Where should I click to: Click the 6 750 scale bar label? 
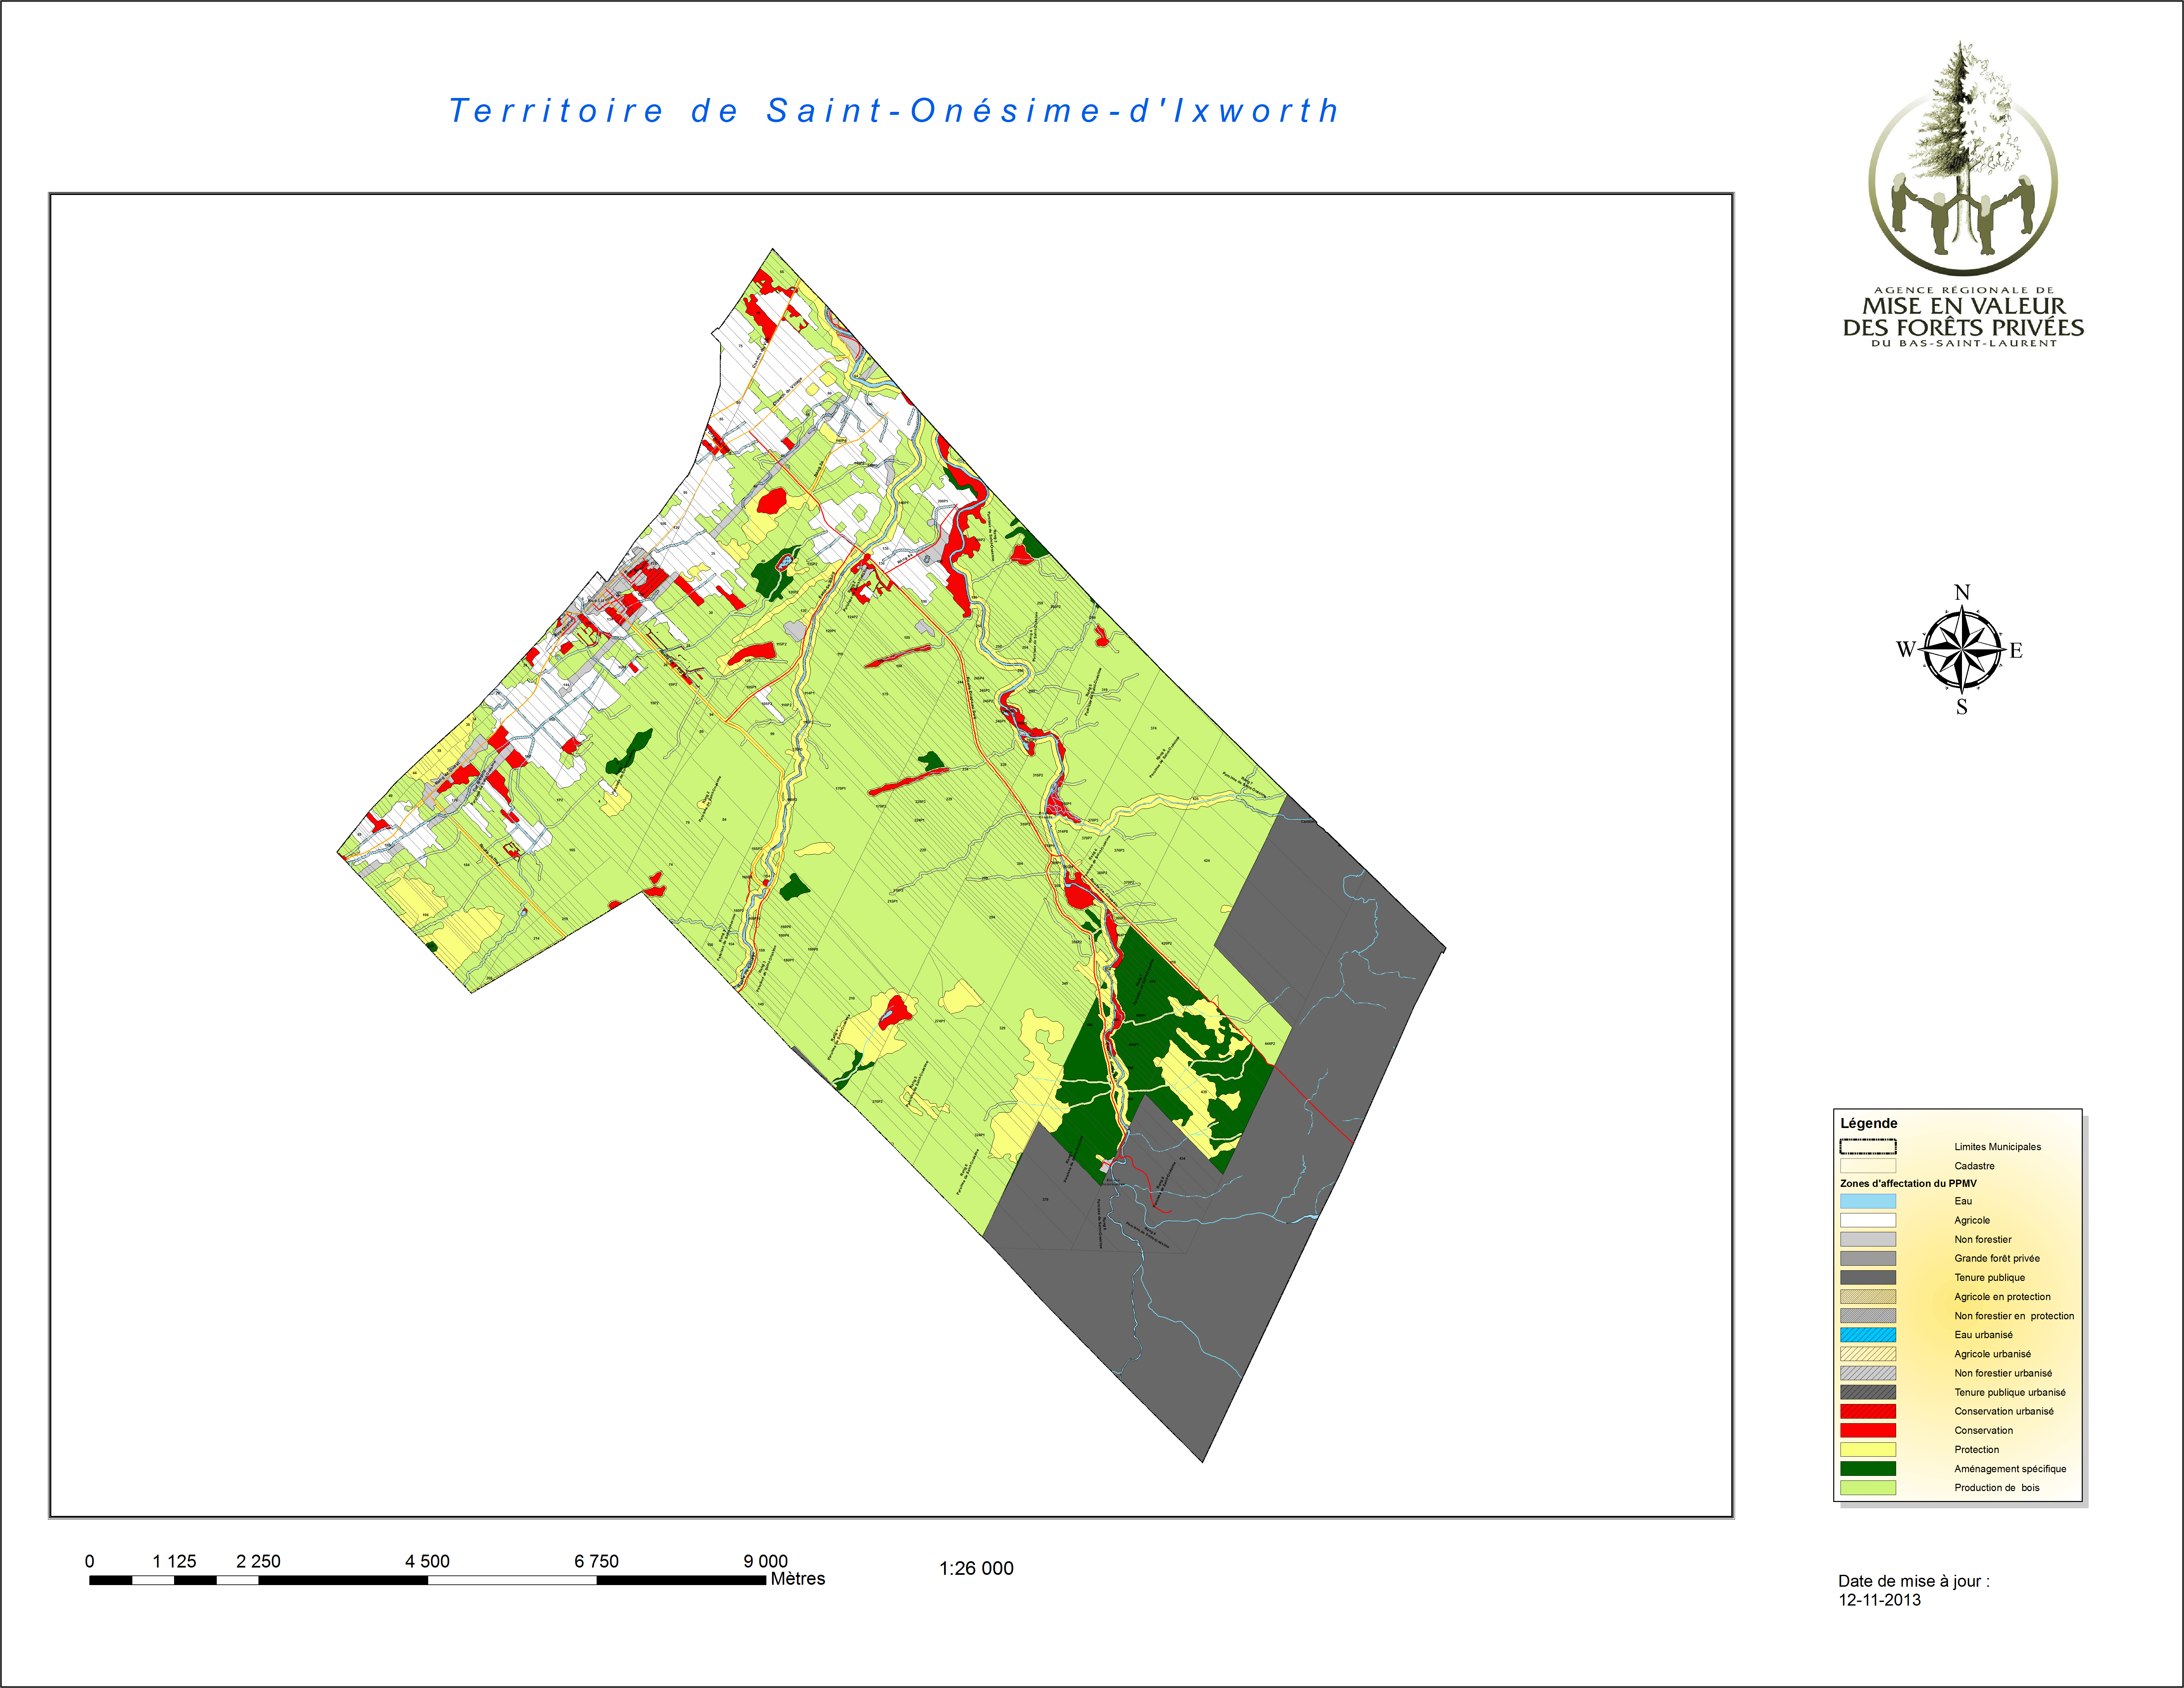click(596, 1561)
